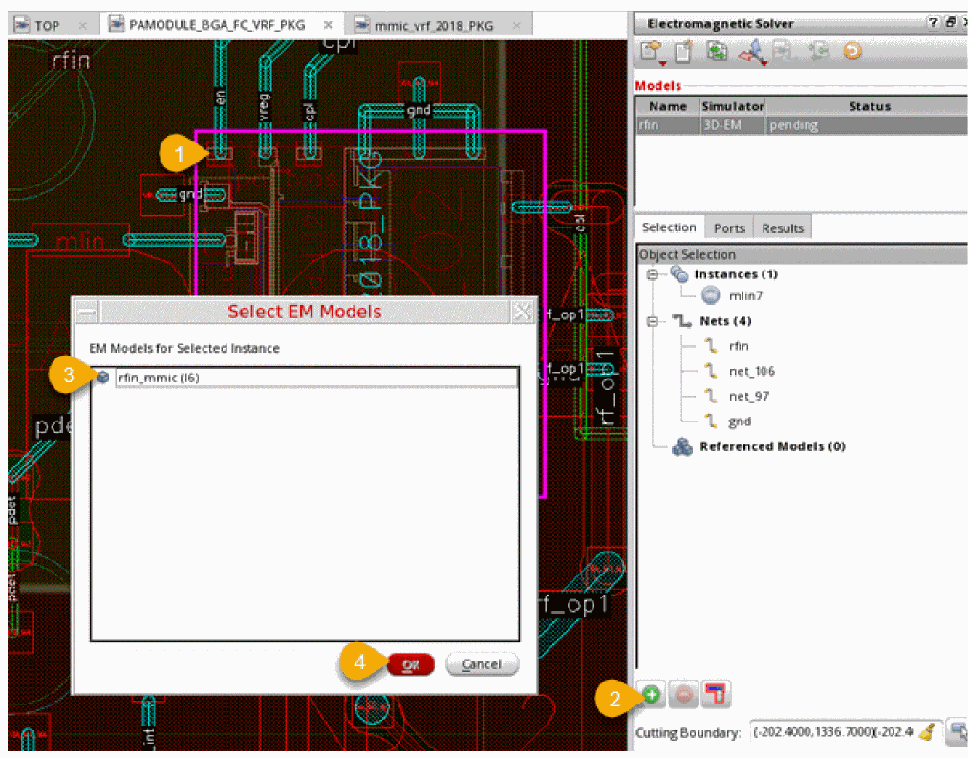This screenshot has width=968, height=758.
Task: Click the help question mark in solver panel
Action: click(932, 23)
